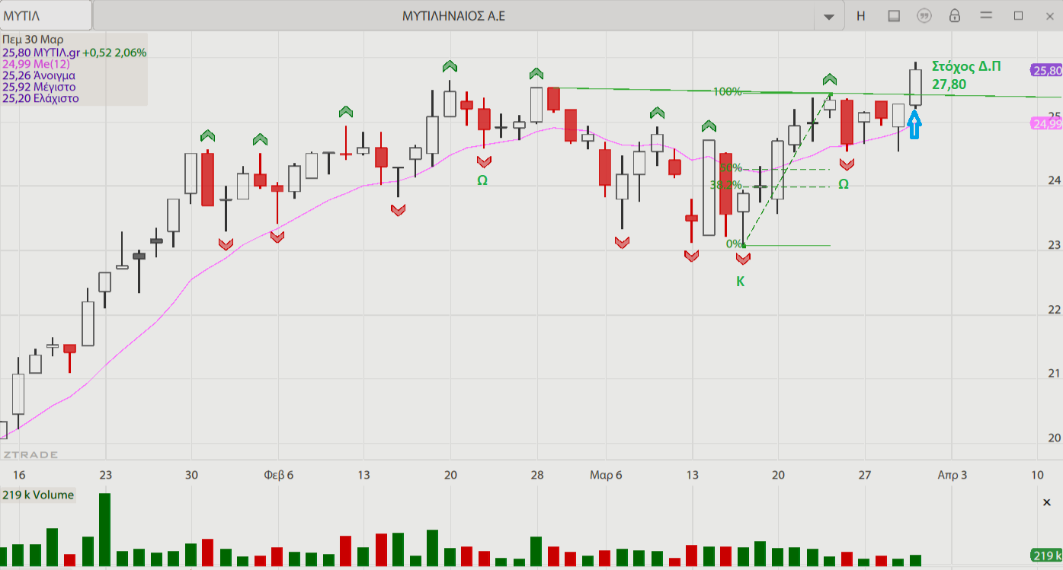Open the dropdown arrow beside ΜΥΤΙΛΗΝΑΙΟΣ Α.Ε
The width and height of the screenshot is (1063, 570).
point(829,16)
